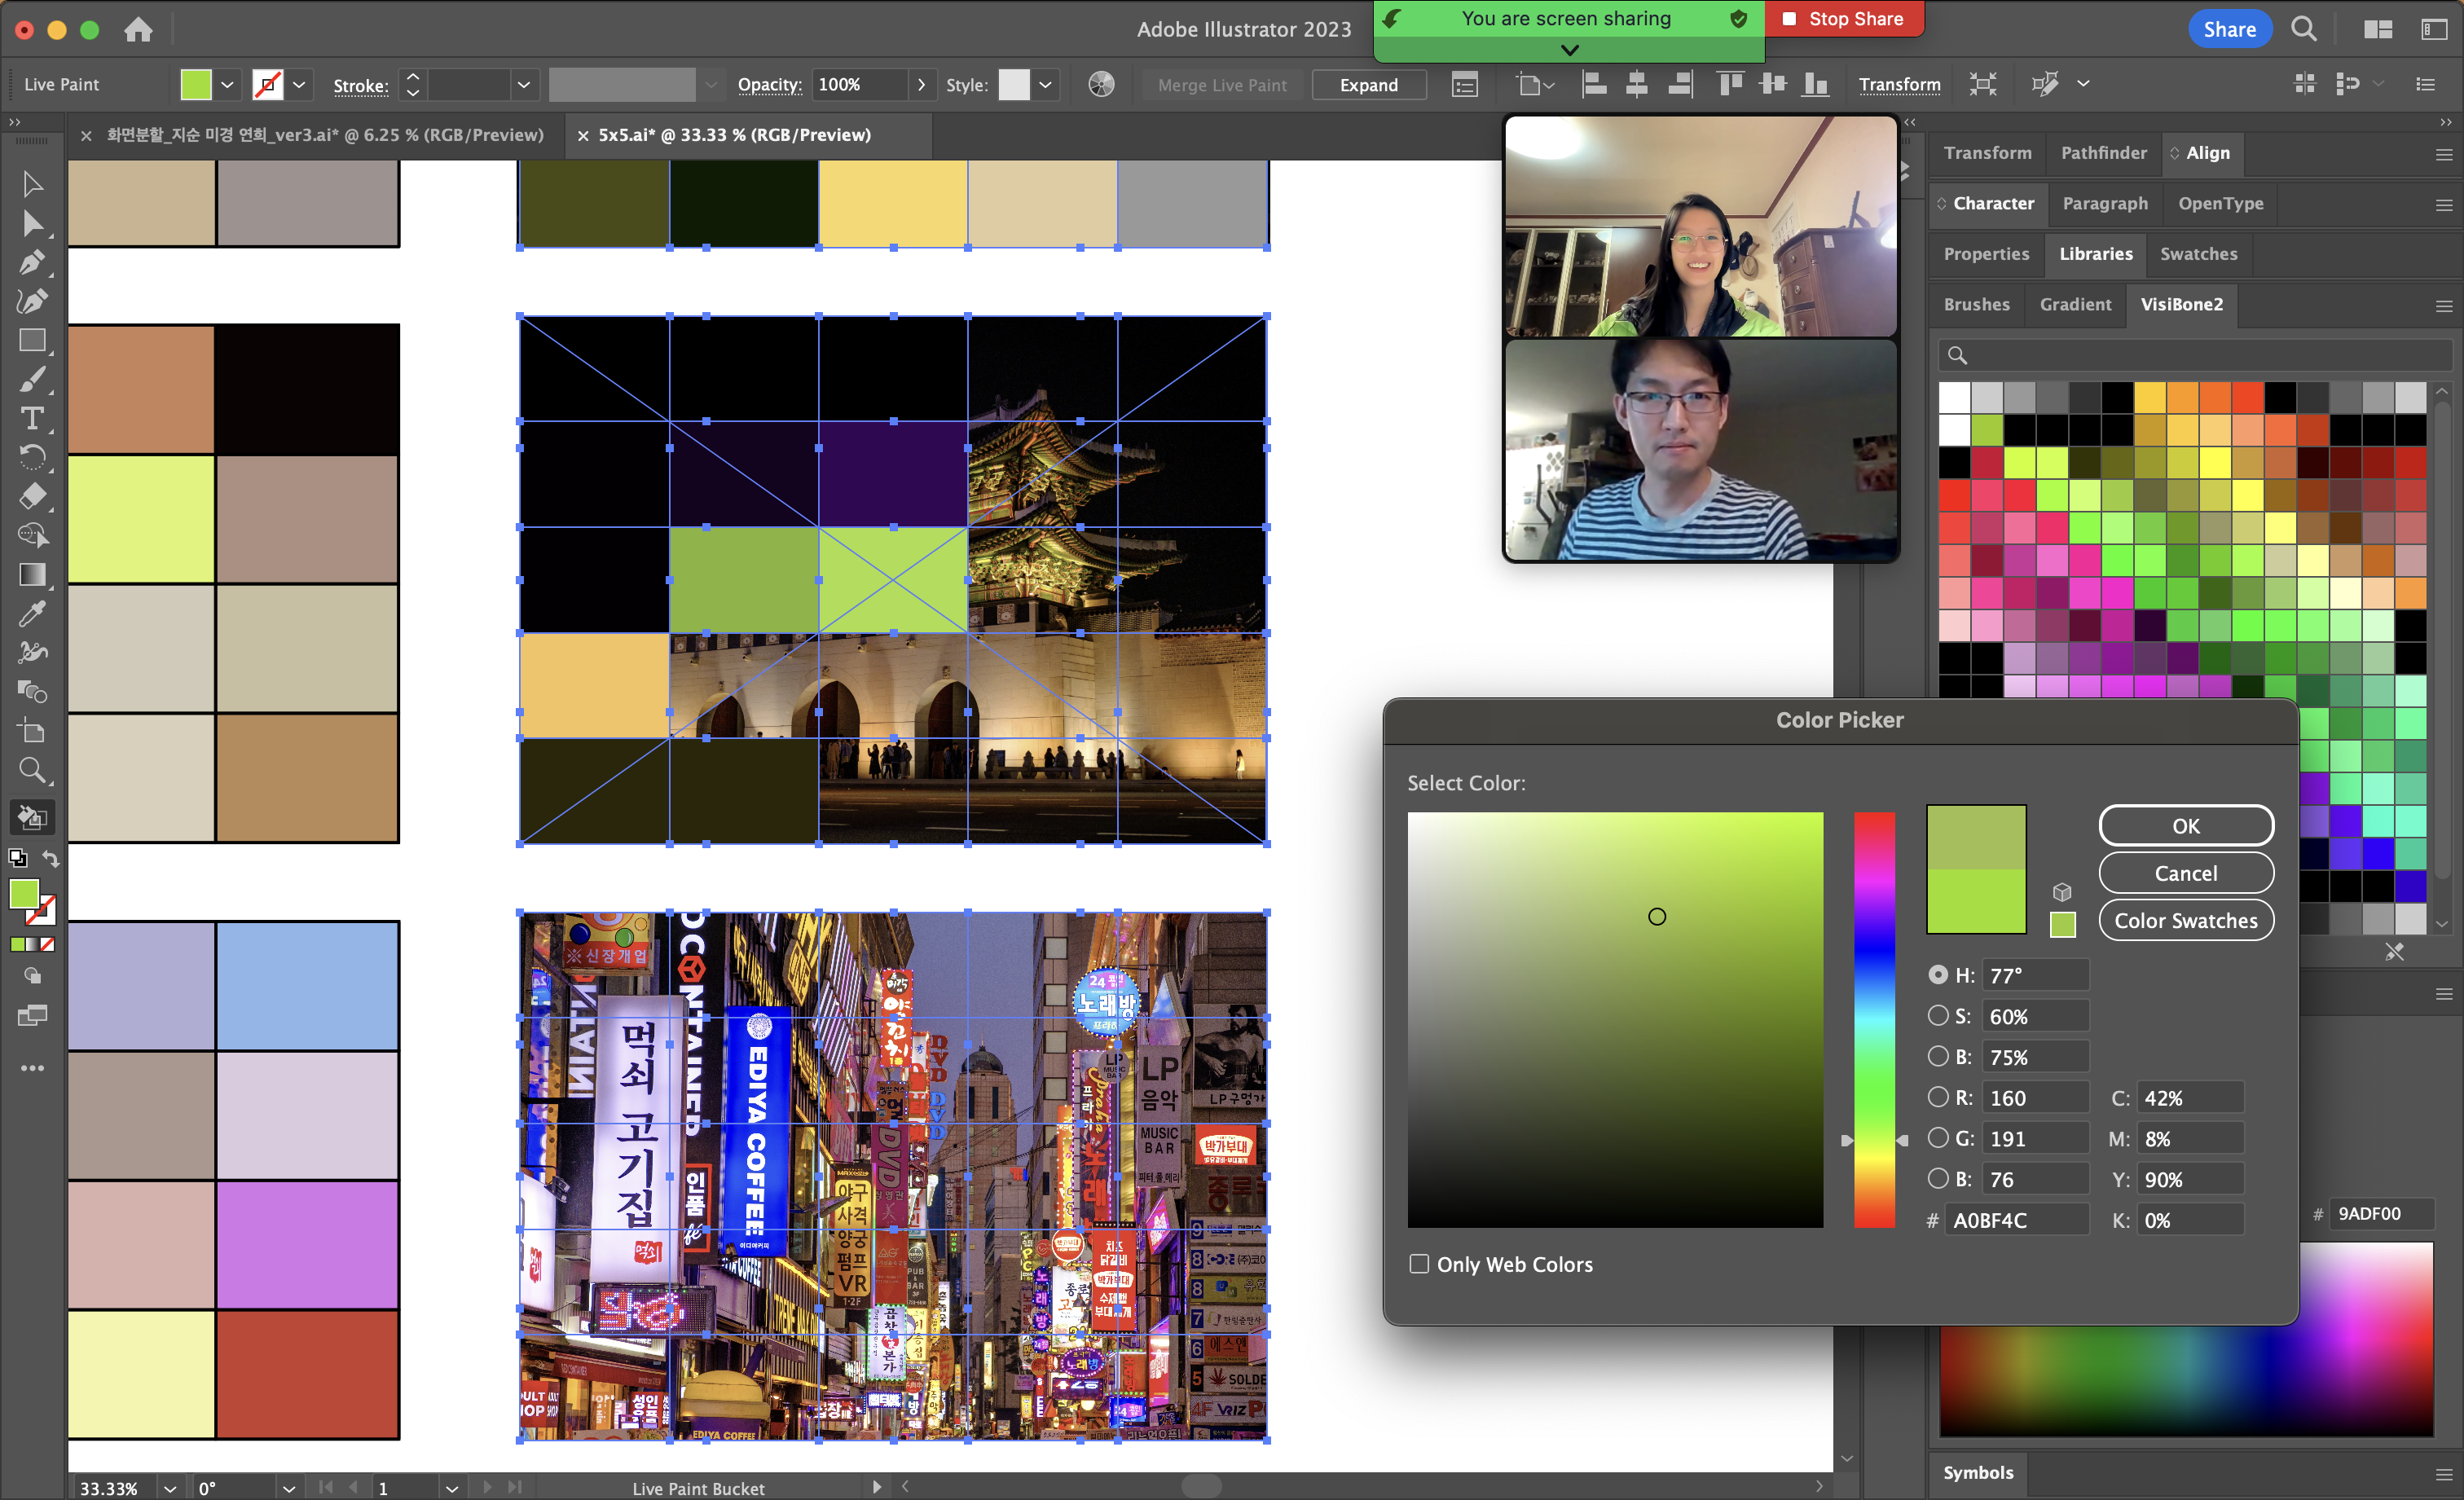Click the Color Swatches button
The width and height of the screenshot is (2464, 1500).
pos(2185,920)
